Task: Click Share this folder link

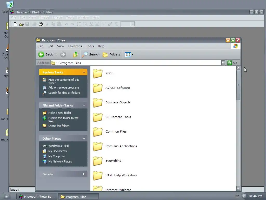Action: click(58, 126)
